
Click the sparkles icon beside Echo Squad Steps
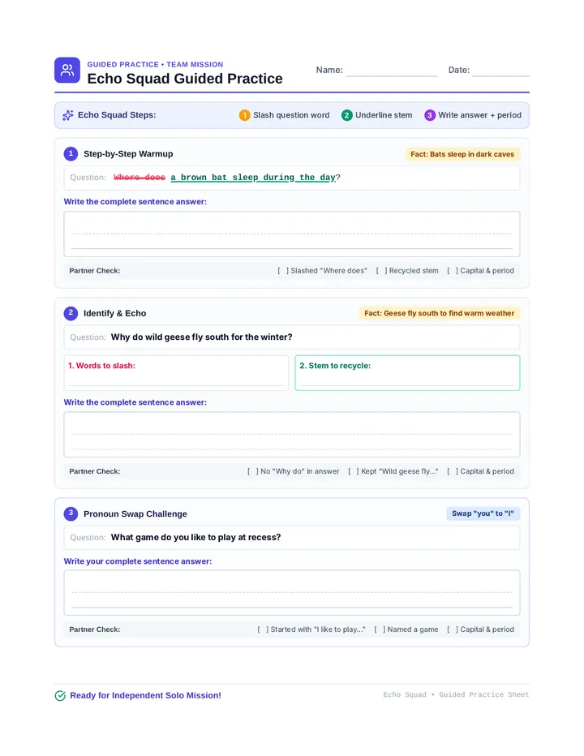pyautogui.click(x=68, y=115)
